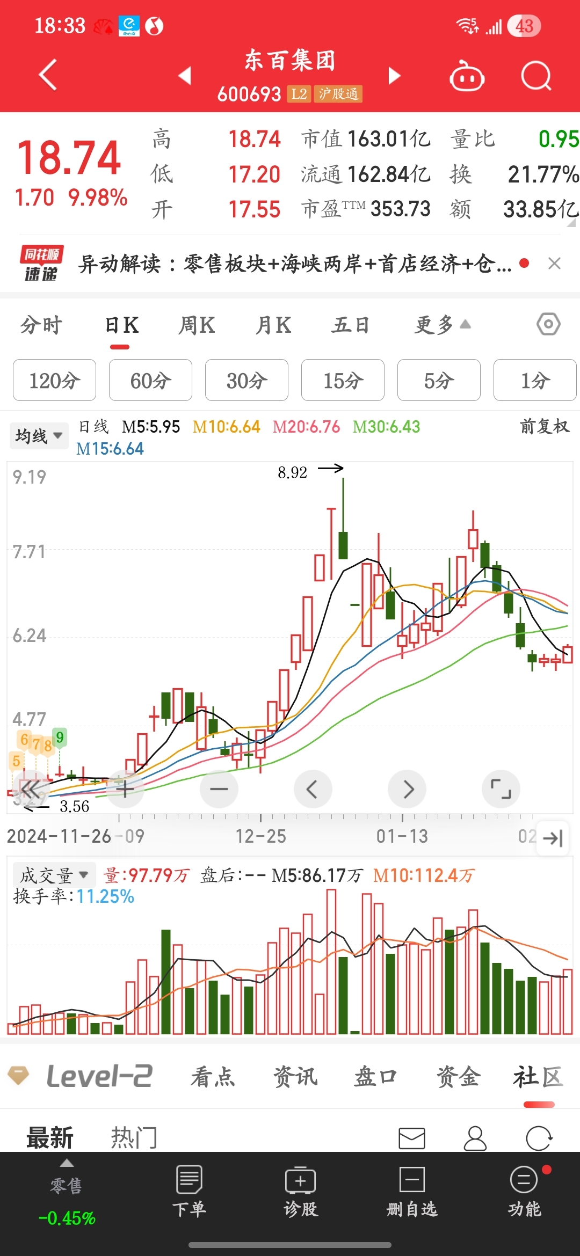Tap the green 9 chart marker
The height and width of the screenshot is (1256, 580).
click(60, 737)
